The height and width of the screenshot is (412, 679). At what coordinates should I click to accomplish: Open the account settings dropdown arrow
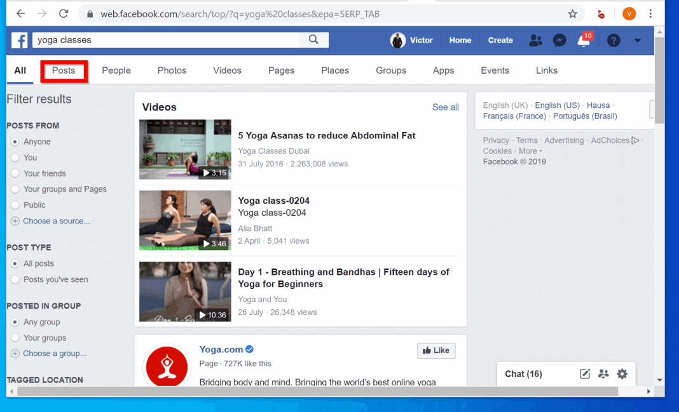pyautogui.click(x=638, y=40)
